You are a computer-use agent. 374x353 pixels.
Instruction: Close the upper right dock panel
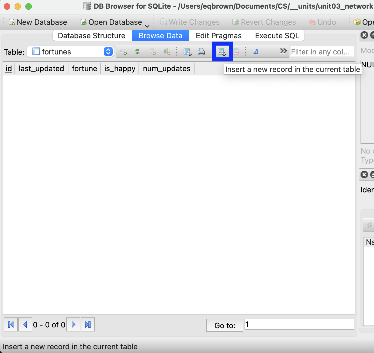tap(364, 35)
